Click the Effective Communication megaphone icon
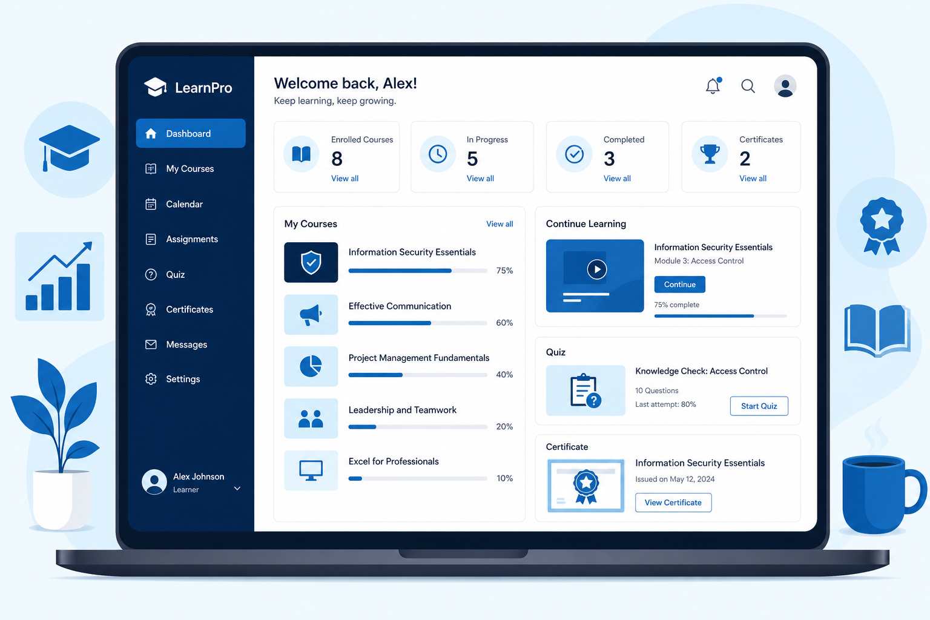This screenshot has width=930, height=620. click(311, 314)
